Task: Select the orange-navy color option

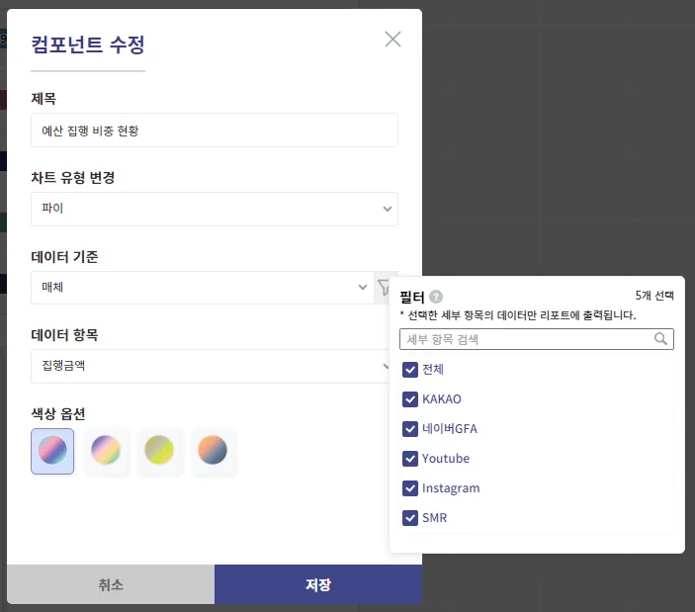Action: click(x=213, y=451)
